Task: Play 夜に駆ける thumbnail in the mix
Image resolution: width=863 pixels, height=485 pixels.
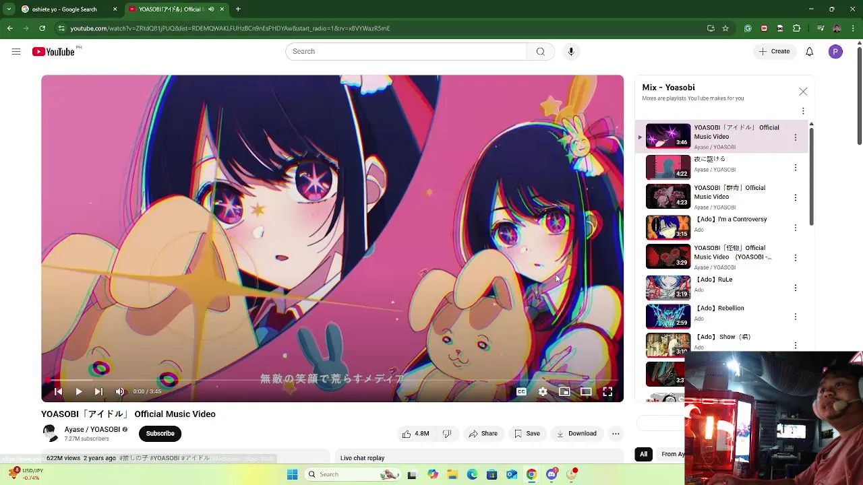Action: click(x=668, y=167)
